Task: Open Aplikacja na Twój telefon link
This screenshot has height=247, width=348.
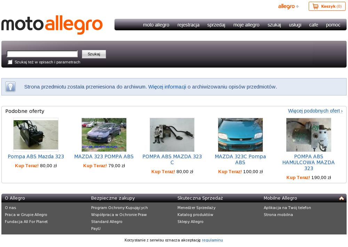Action: [x=287, y=208]
